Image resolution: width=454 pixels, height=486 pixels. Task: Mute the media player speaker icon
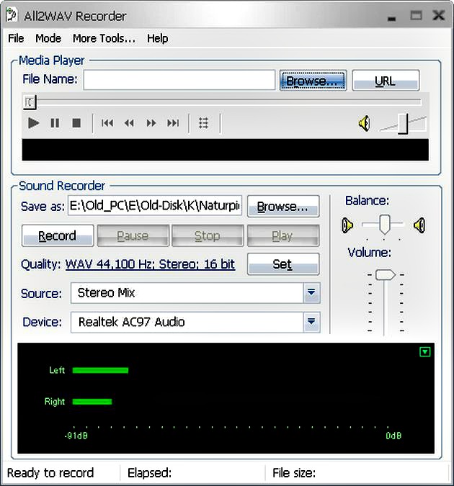point(365,123)
